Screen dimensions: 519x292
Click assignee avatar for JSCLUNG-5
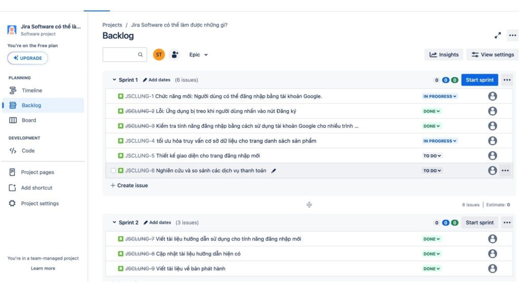(493, 156)
